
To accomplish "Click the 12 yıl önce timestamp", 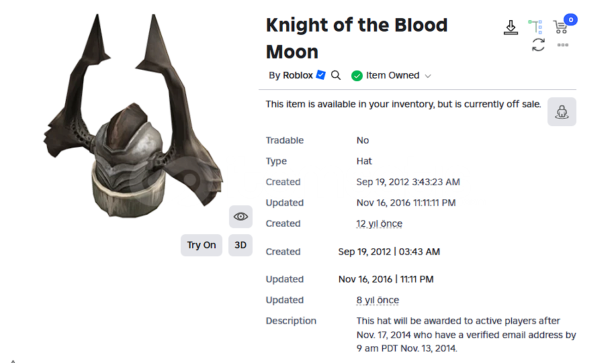I will (379, 223).
